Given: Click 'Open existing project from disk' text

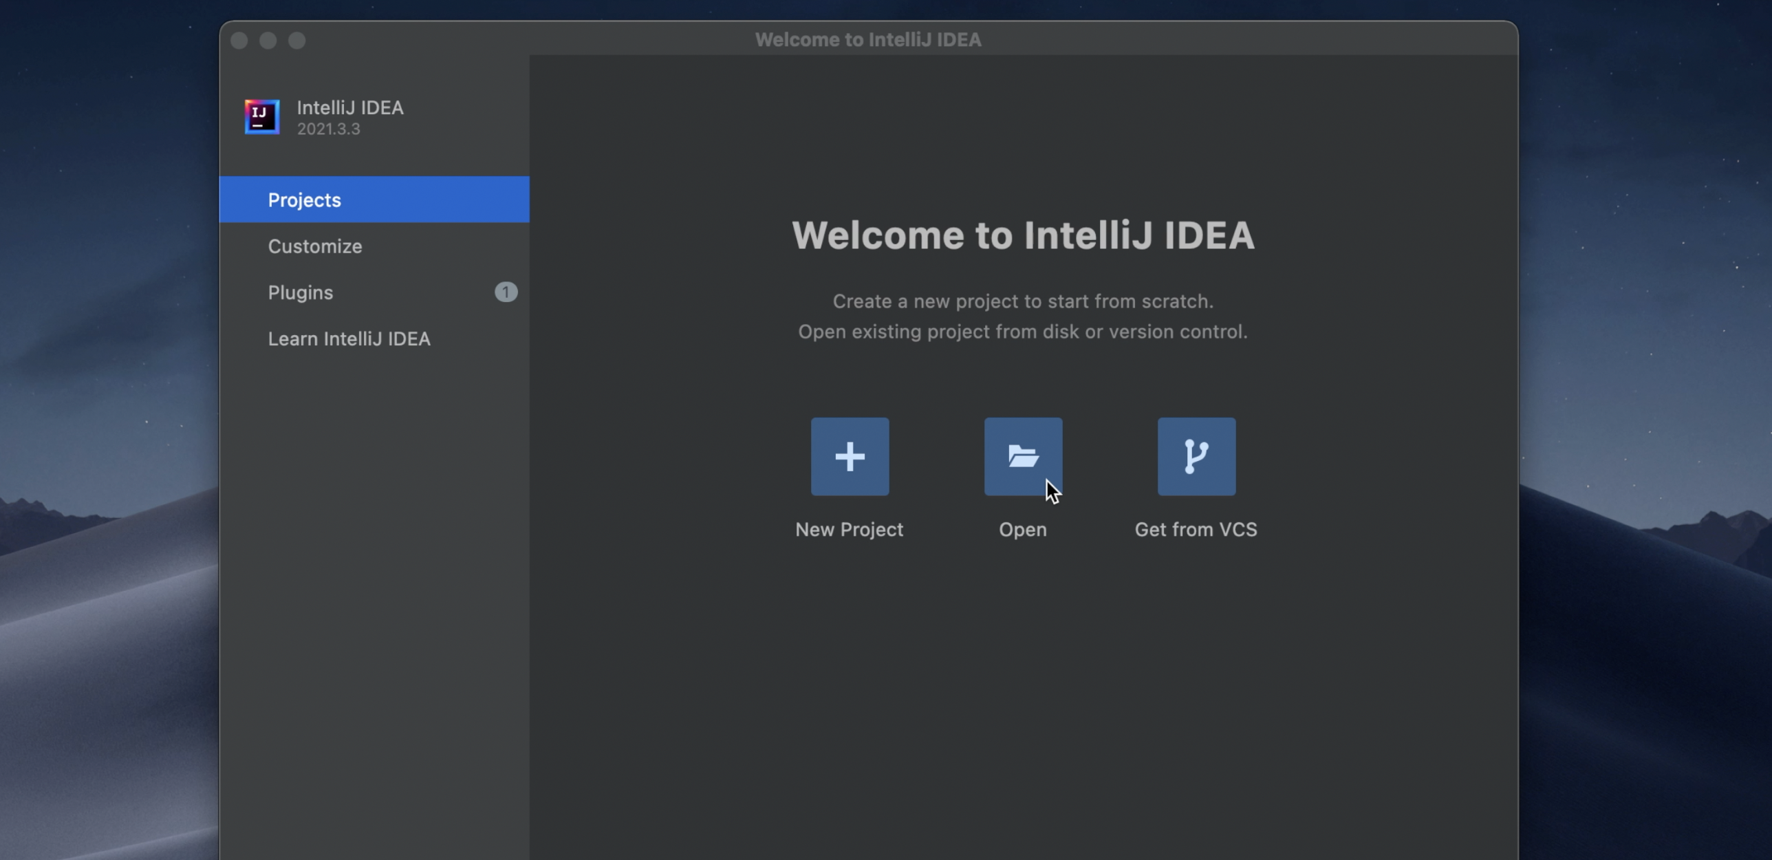Looking at the screenshot, I should click(x=1023, y=332).
